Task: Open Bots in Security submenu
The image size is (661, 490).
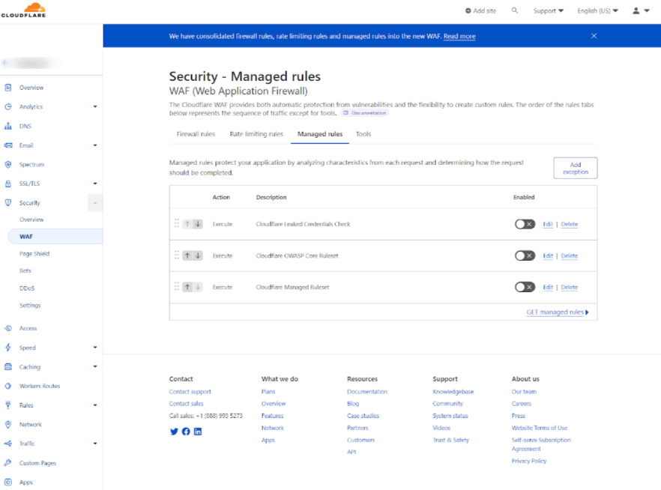Action: (25, 271)
